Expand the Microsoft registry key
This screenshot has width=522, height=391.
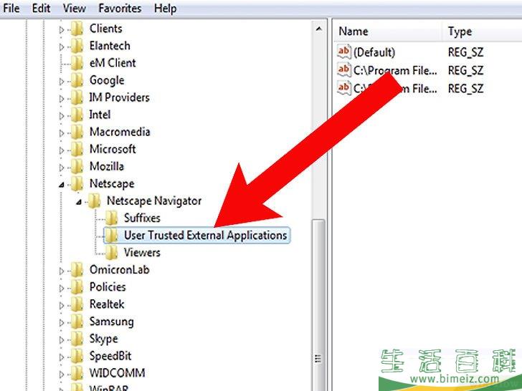62,149
